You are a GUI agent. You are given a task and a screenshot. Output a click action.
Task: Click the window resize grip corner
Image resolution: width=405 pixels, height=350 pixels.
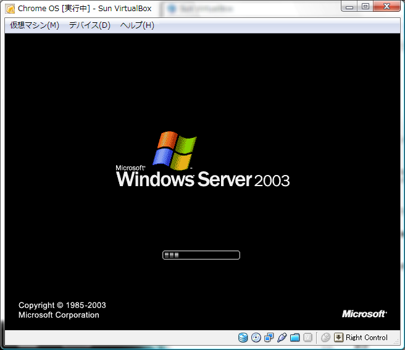pos(396,342)
